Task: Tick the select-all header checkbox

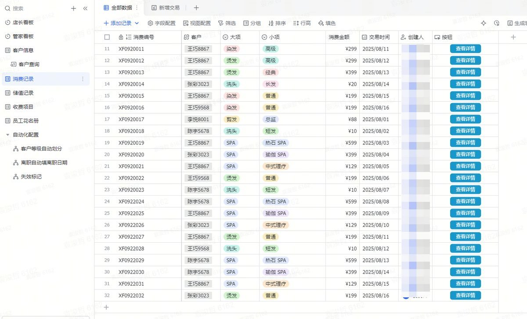Action: coord(107,37)
